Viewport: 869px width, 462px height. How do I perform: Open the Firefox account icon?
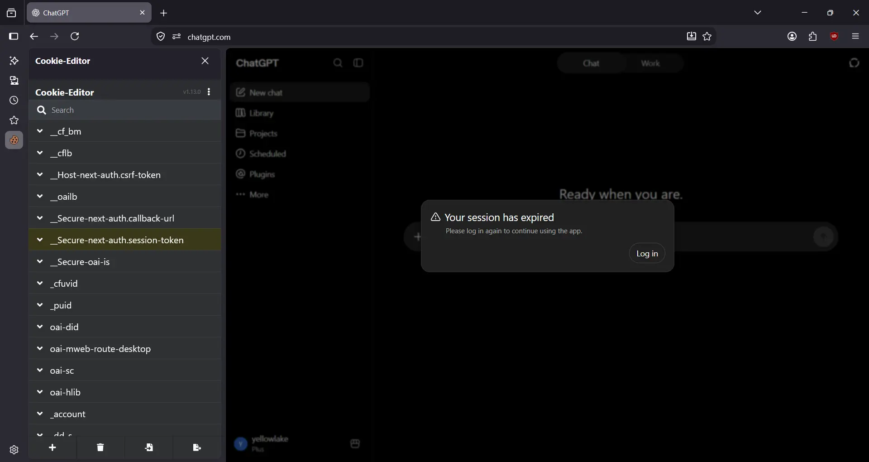tap(792, 36)
